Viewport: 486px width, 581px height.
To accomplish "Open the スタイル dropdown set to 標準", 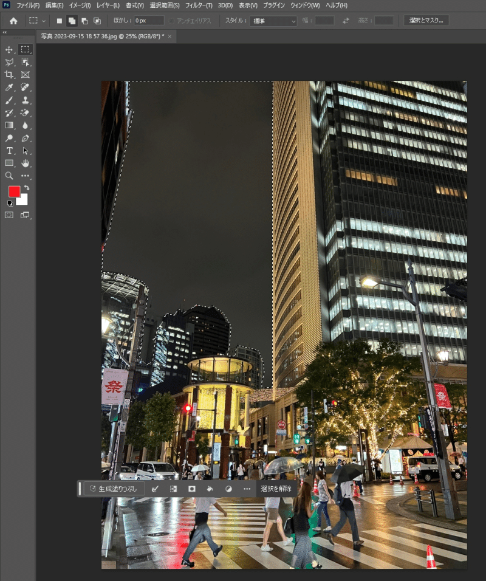I will pos(273,21).
